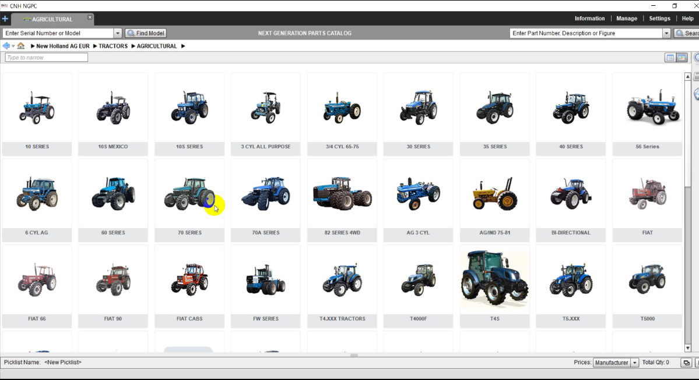This screenshot has height=380, width=699.
Task: Open the 35 SERIES tractor tile
Action: (x=495, y=115)
